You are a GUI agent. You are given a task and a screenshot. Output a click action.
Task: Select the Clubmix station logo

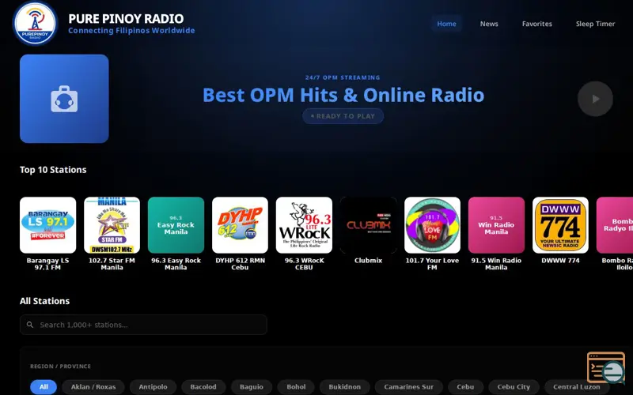tap(368, 225)
